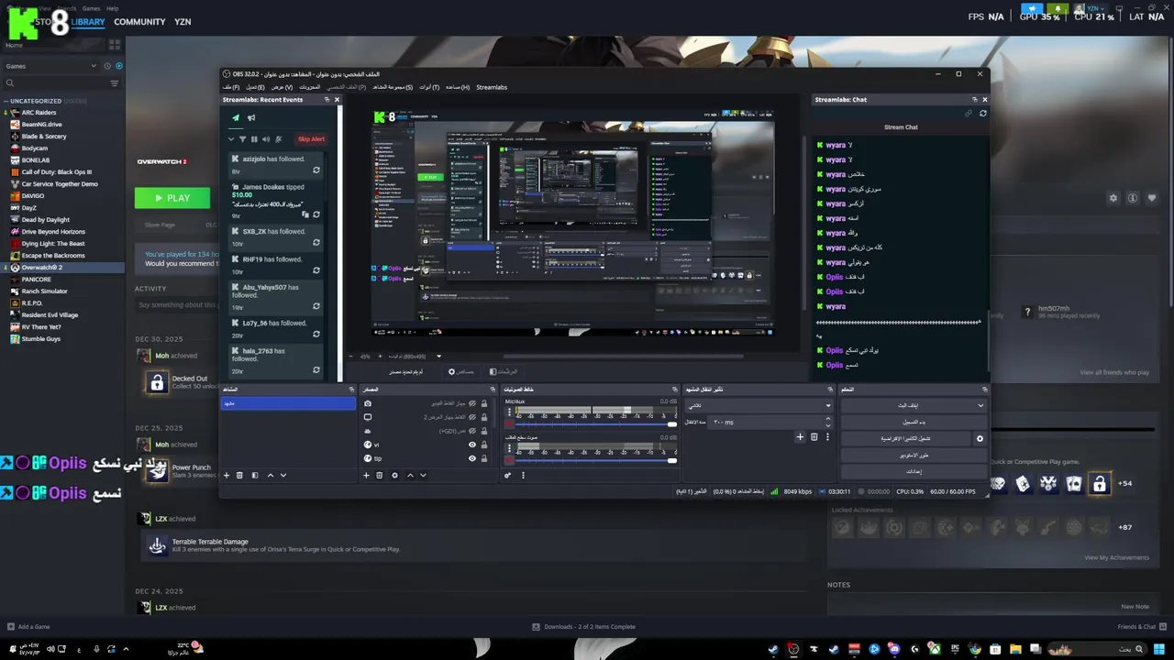Open source properties gear in Sources toolbar
This screenshot has width=1174, height=660.
(x=394, y=475)
